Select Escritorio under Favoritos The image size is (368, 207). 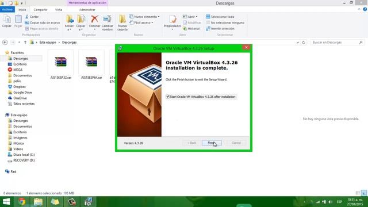(20, 64)
